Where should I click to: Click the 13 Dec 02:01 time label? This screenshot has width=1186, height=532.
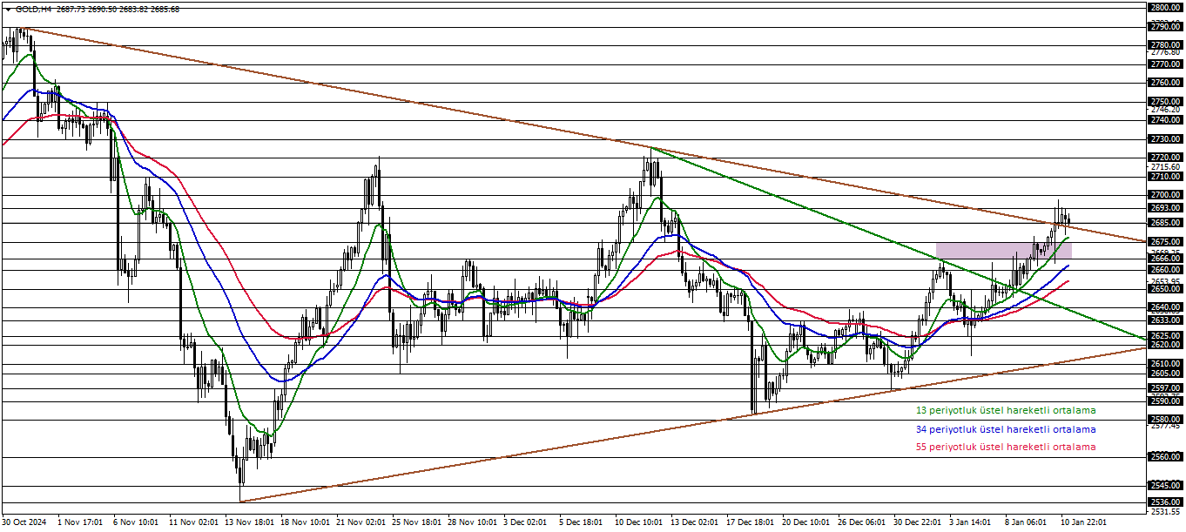696,522
